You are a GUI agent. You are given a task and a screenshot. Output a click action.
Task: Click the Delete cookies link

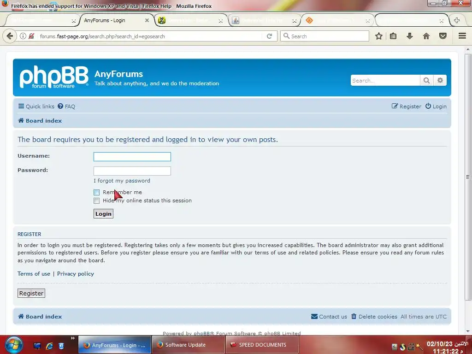click(374, 317)
